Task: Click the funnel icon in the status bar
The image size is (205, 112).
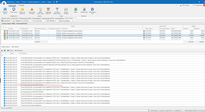Action: (149, 111)
